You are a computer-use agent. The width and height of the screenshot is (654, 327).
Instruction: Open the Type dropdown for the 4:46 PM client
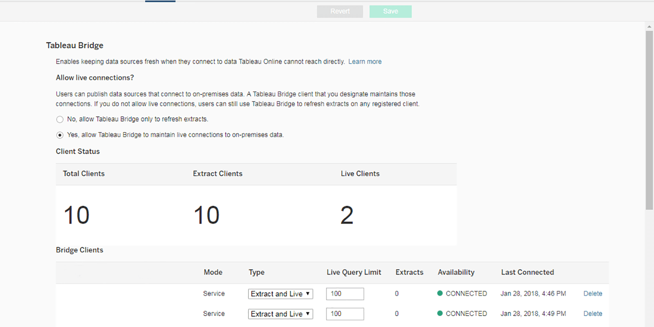click(280, 294)
